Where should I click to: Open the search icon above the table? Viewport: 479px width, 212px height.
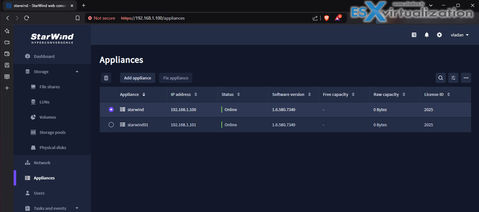441,78
